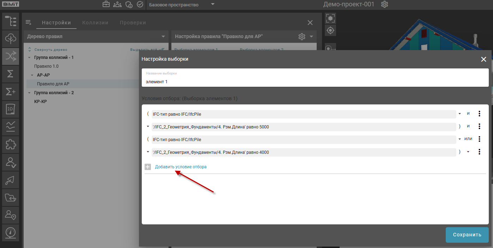Open the Базовое пространство dropdown
Screen dimensions: 493x248
(182, 5)
